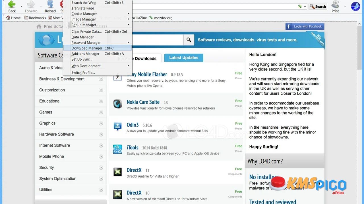Open Business & Development category
The height and width of the screenshot is (204, 364).
pos(62,79)
